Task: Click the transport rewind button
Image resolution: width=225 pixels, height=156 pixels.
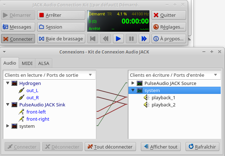Action: tap(106, 39)
